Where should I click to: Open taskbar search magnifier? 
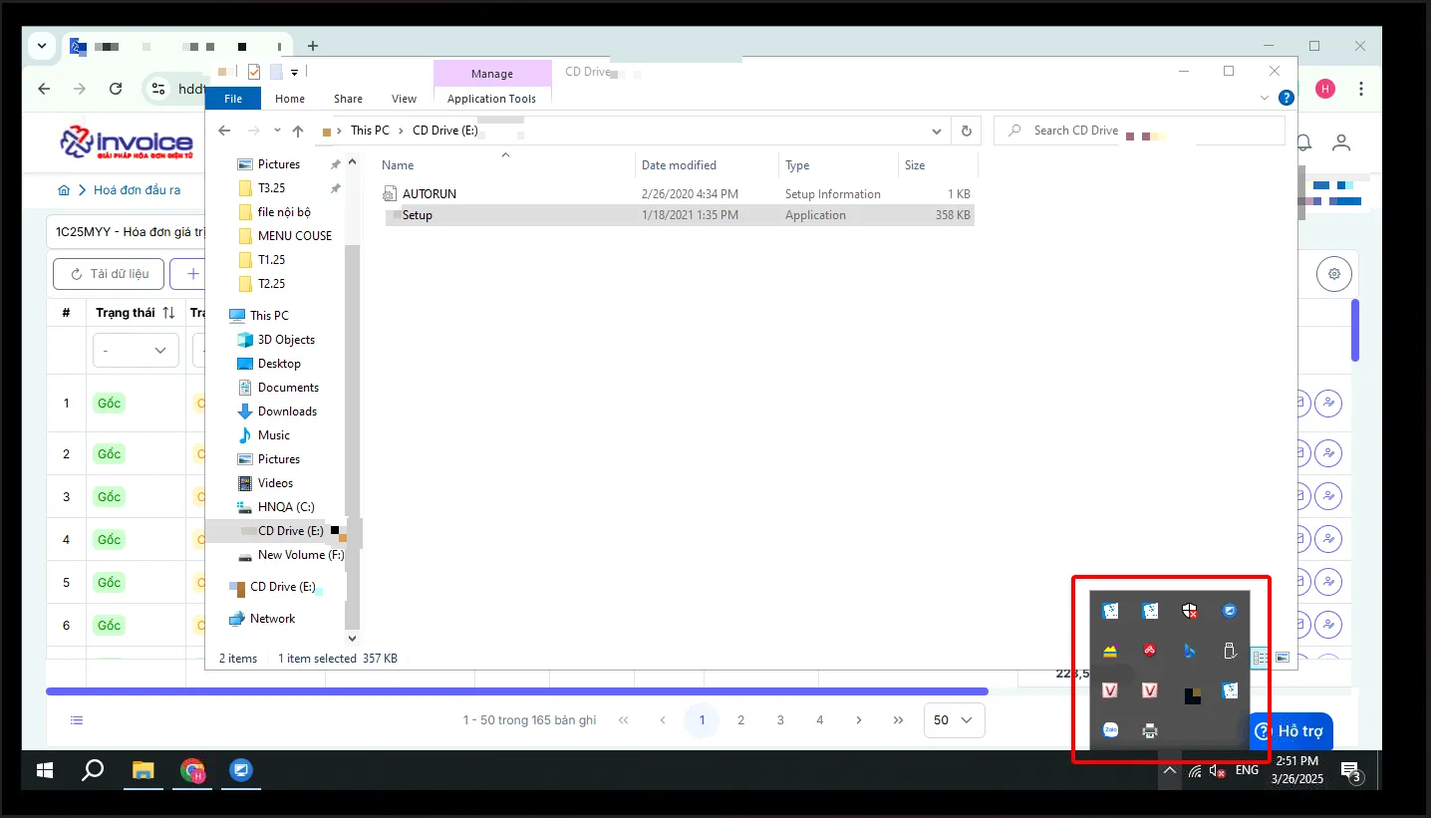coord(93,770)
